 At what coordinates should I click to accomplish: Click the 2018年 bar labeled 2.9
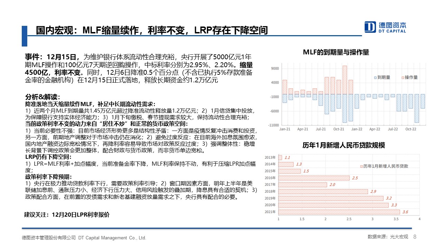pos(323,191)
